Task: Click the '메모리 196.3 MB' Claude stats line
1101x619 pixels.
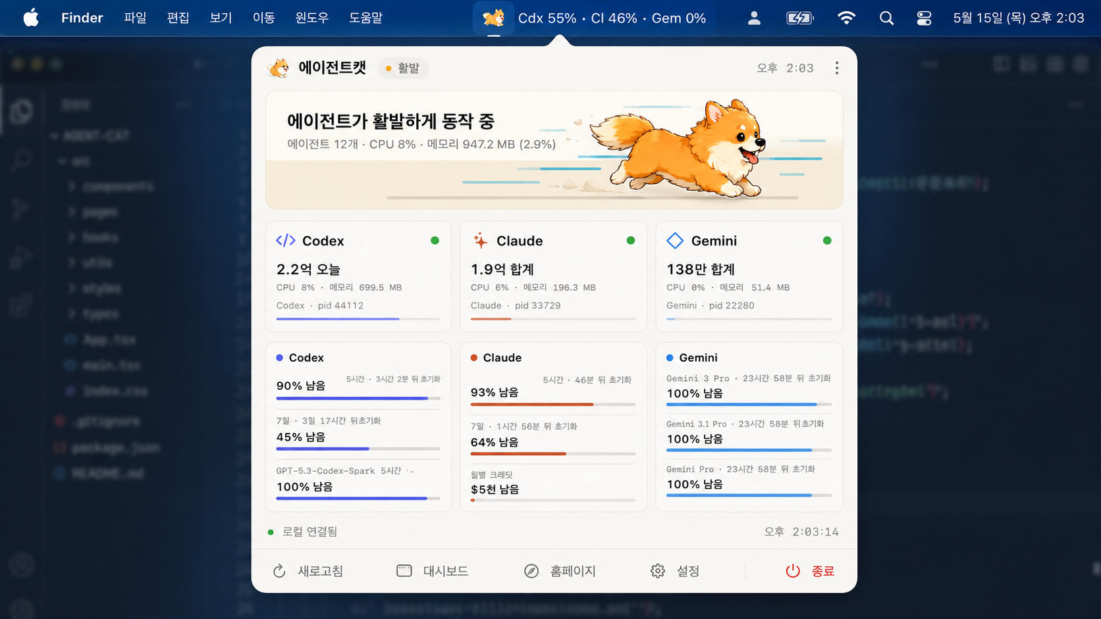Action: [533, 287]
